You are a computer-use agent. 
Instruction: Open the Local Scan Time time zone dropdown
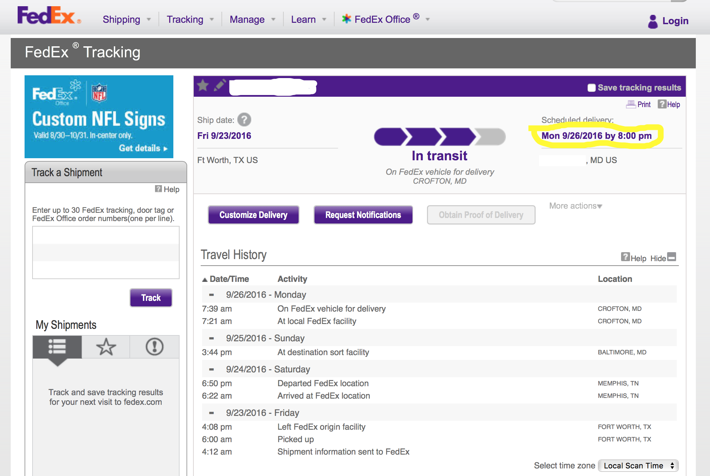[638, 466]
